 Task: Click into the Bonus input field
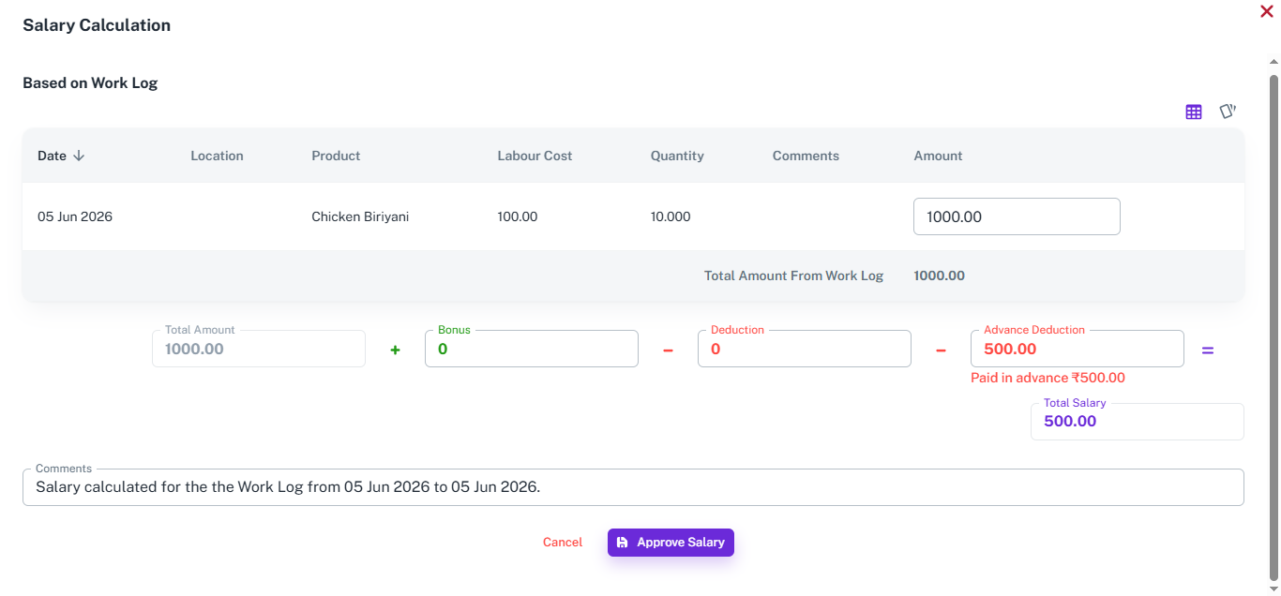point(532,349)
